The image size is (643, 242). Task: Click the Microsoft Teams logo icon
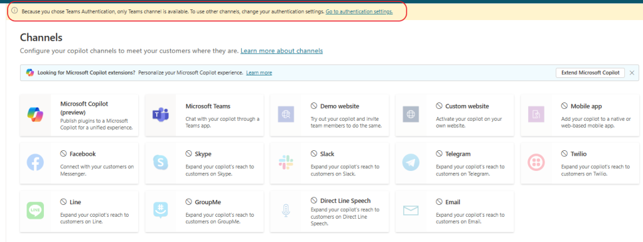(161, 114)
